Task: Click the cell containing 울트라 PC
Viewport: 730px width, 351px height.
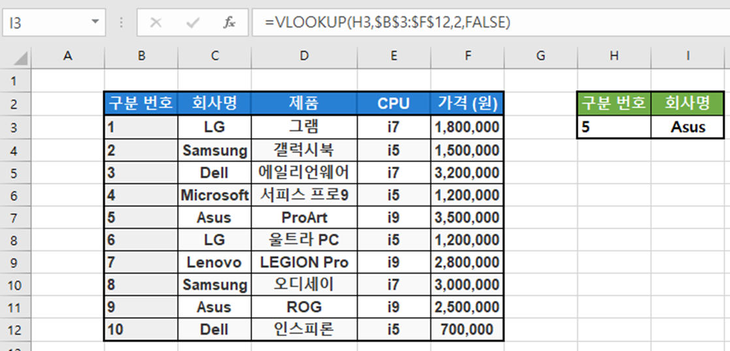Action: [x=304, y=240]
